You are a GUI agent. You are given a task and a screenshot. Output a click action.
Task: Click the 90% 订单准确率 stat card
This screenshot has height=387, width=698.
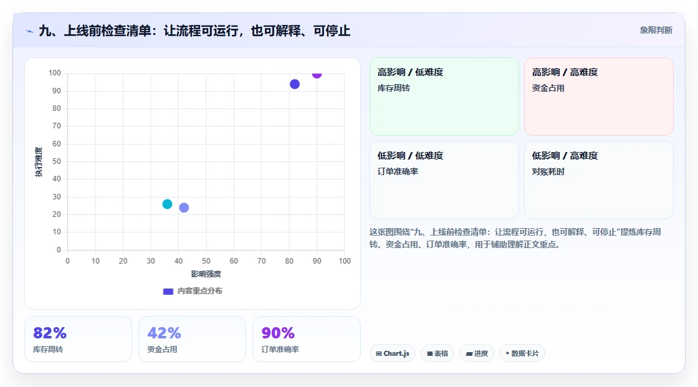[x=306, y=339]
